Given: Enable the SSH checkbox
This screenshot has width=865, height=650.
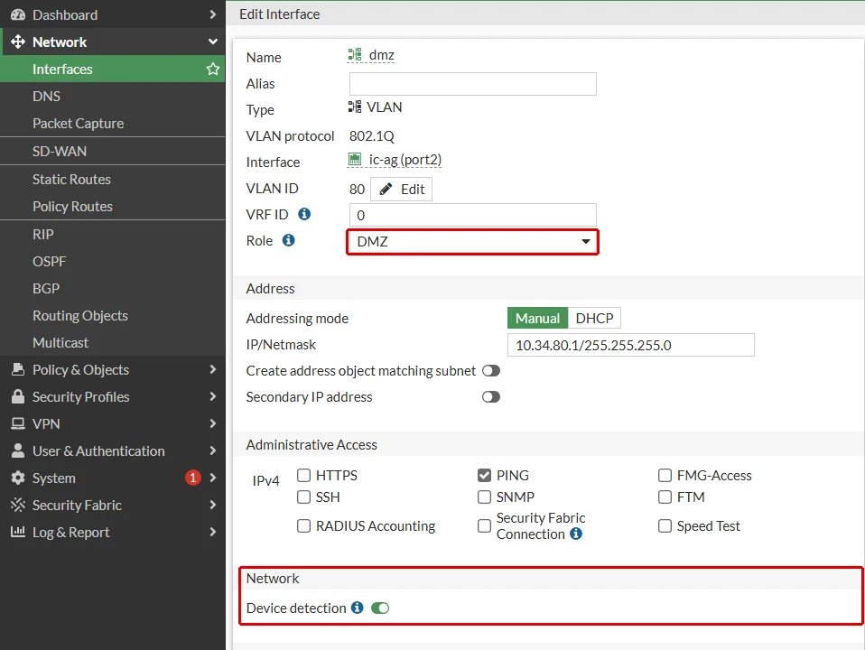Looking at the screenshot, I should click(x=303, y=497).
